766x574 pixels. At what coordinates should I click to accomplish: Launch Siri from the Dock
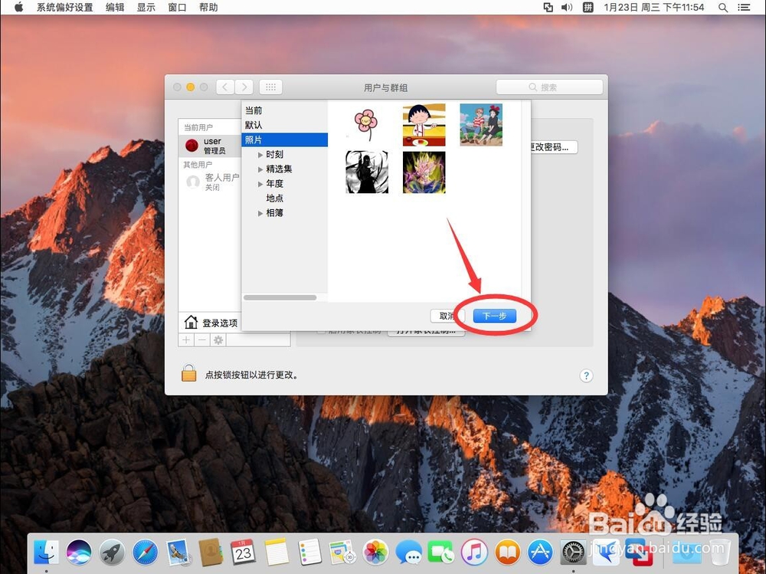79,553
